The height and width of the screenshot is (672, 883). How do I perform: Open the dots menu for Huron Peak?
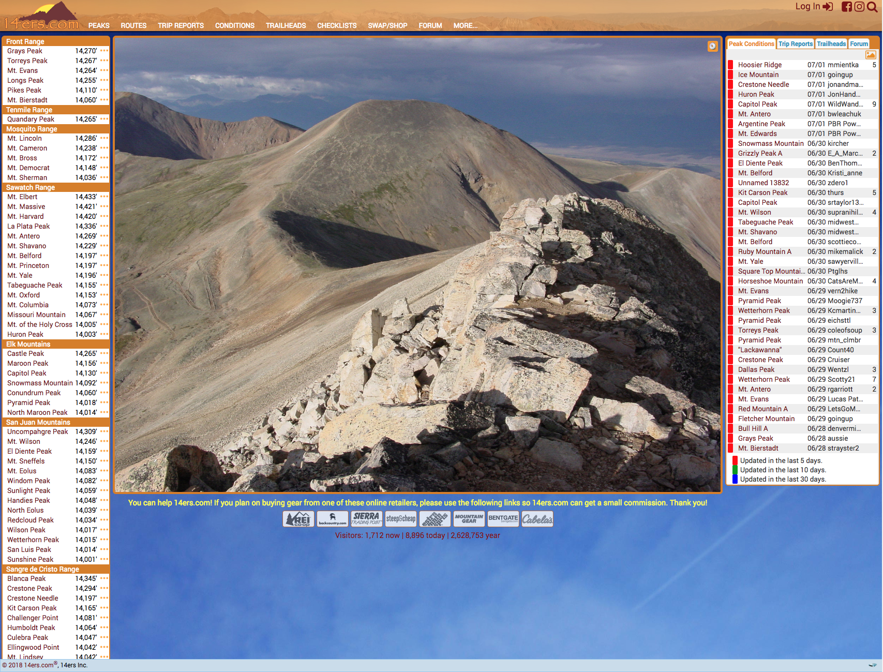pyautogui.click(x=104, y=334)
